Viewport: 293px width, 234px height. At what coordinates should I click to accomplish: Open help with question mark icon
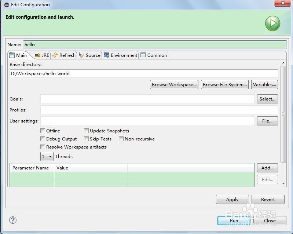coord(13,220)
